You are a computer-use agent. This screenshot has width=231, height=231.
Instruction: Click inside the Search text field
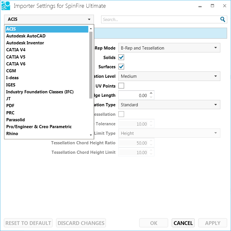click(160, 20)
